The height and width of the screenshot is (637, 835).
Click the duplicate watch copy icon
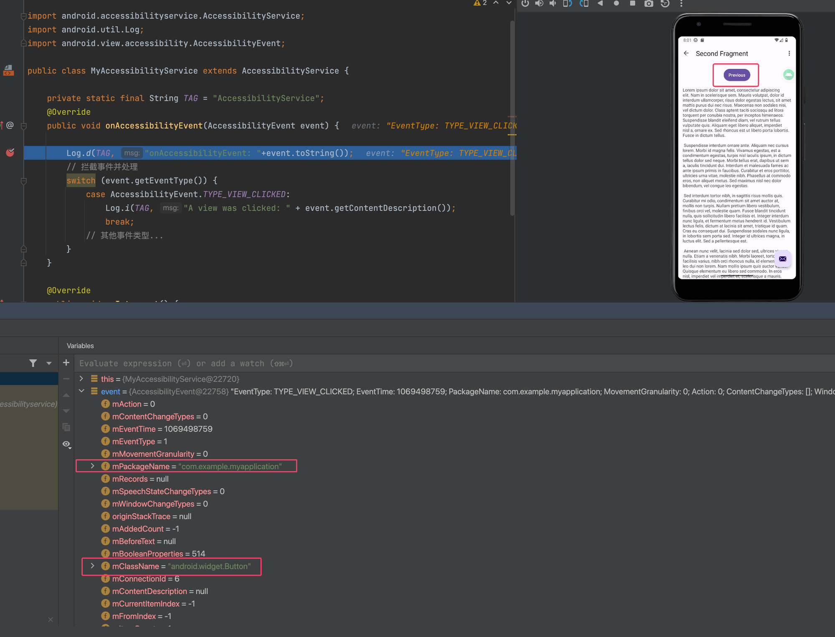[x=66, y=427]
